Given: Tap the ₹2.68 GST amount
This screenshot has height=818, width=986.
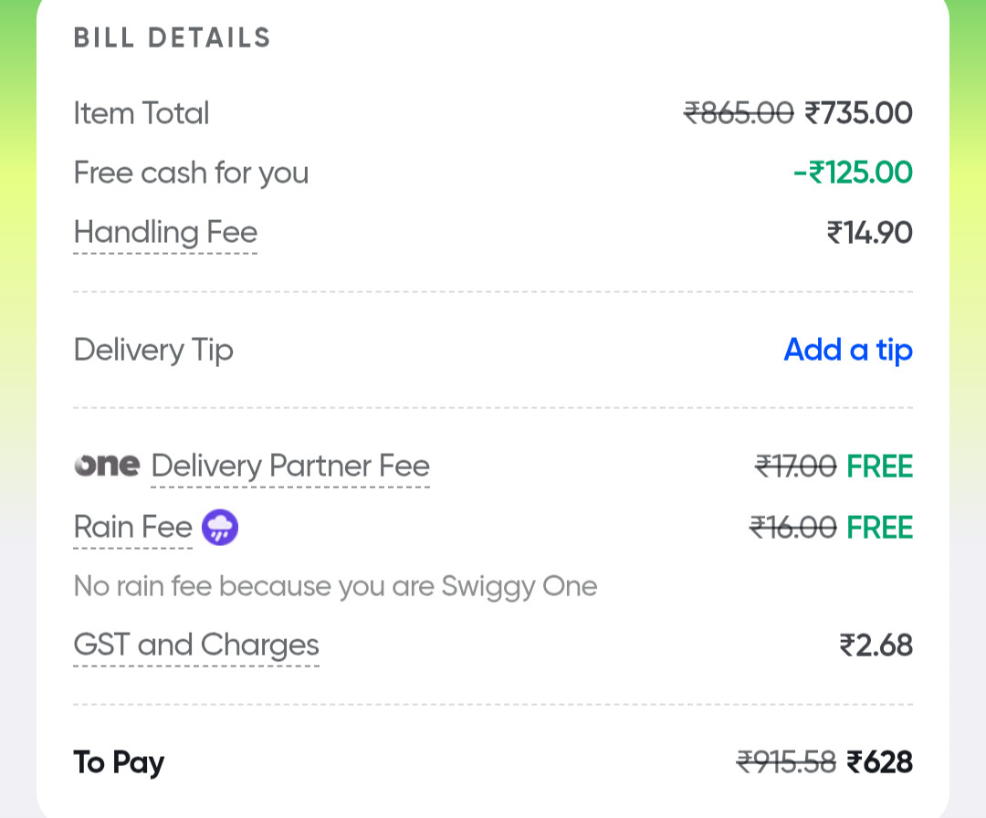Looking at the screenshot, I should pos(876,645).
